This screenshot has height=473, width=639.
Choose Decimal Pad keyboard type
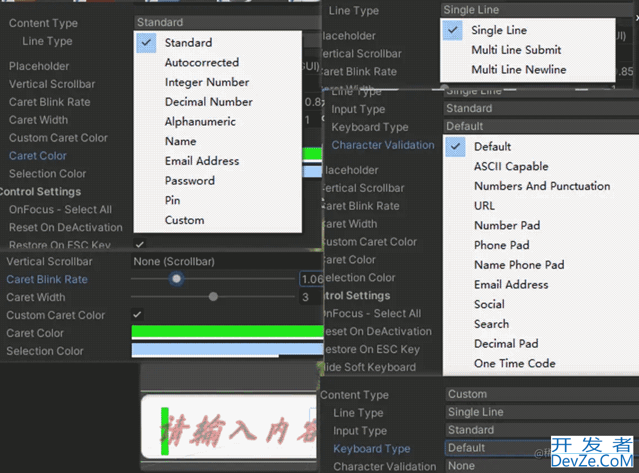tap(506, 344)
